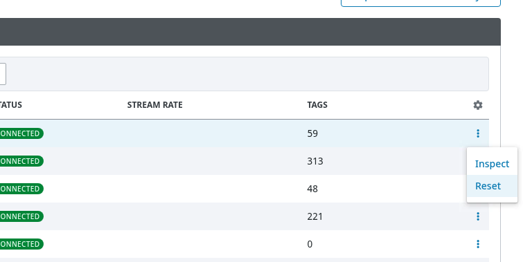Screen dimensions: 523x262
Task: Select the tags value 313
Action: [315, 161]
